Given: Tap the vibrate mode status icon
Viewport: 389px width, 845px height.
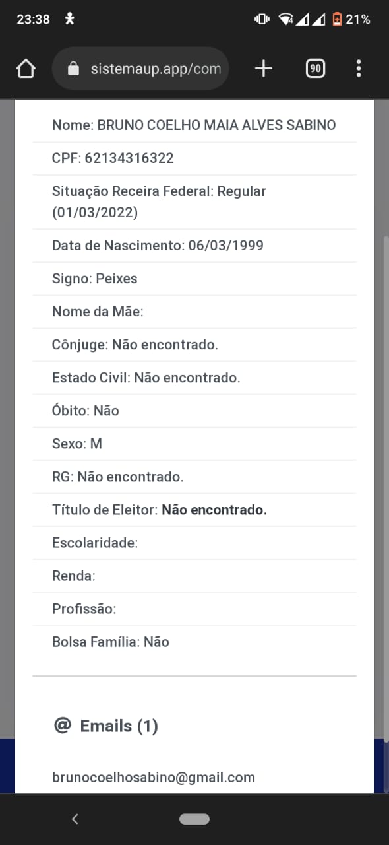Looking at the screenshot, I should tap(262, 19).
